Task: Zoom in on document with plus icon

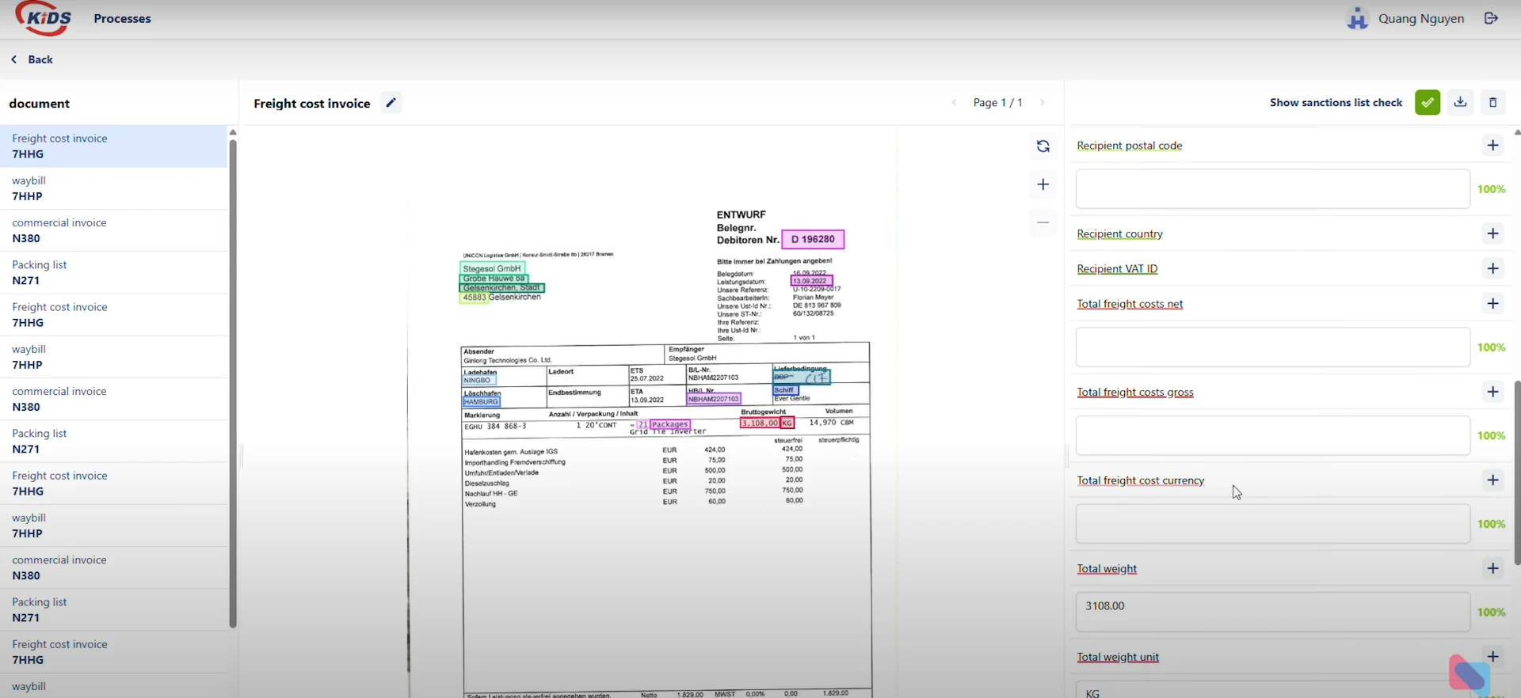Action: [x=1043, y=184]
